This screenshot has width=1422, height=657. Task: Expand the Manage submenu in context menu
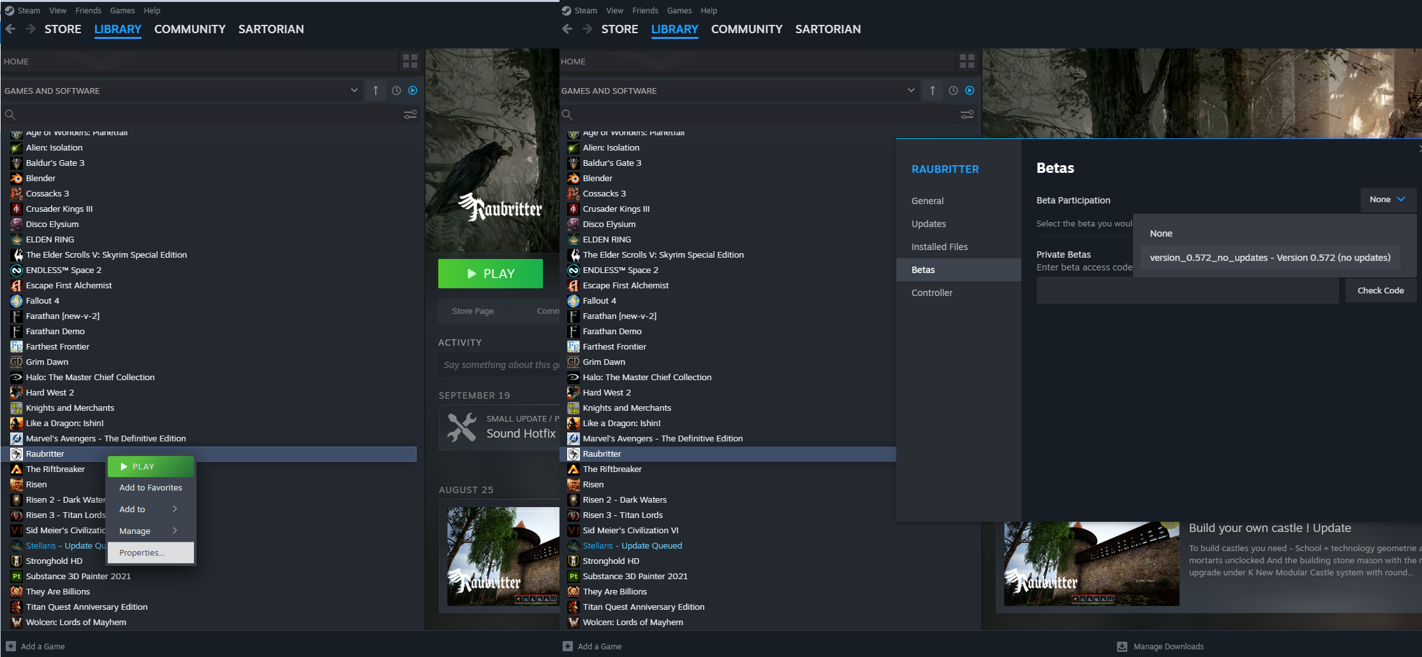(151, 531)
